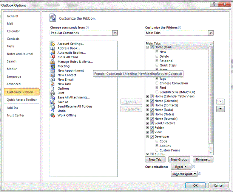Image resolution: width=233 pixels, height=192 pixels.
Task: Click the Address Book command icon
Action: click(52, 48)
